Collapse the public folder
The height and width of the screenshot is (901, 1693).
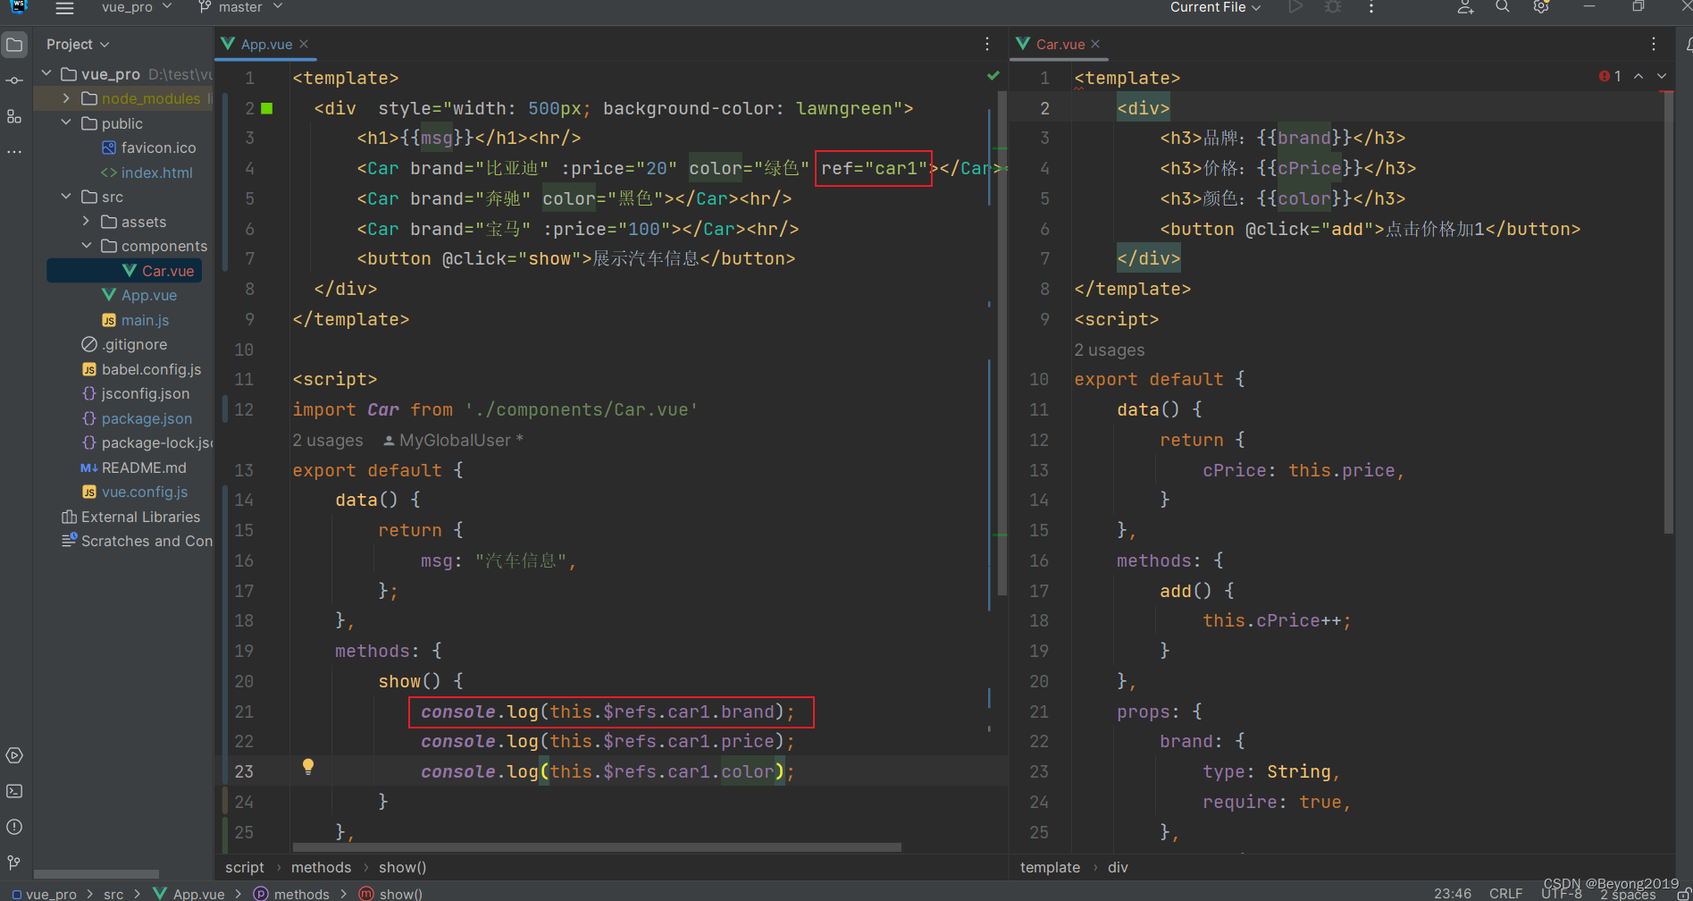pos(67,122)
